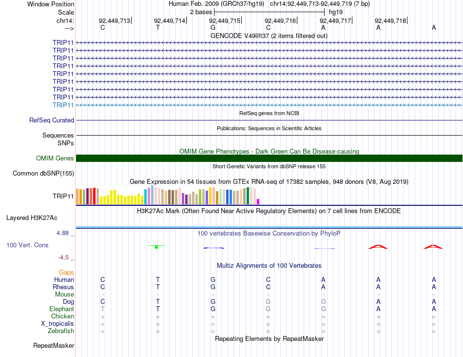463x357 pixels.
Task: Open the GTEx TRIP11 expression bar chart
Action: coord(168,196)
